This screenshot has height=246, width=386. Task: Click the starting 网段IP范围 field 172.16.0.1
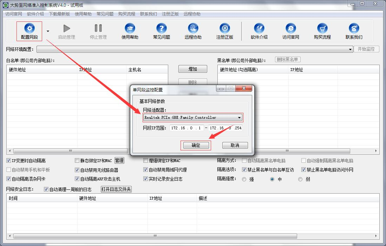[187, 128]
